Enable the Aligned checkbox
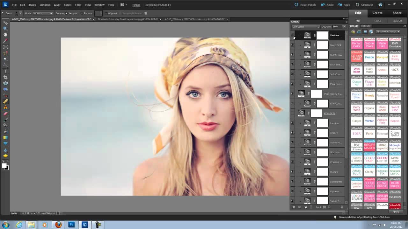408x229 pixels. (106, 13)
